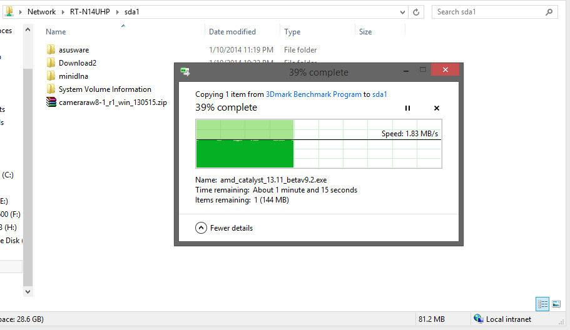Sort files by the Size column
This screenshot has width=570, height=330.
point(365,32)
